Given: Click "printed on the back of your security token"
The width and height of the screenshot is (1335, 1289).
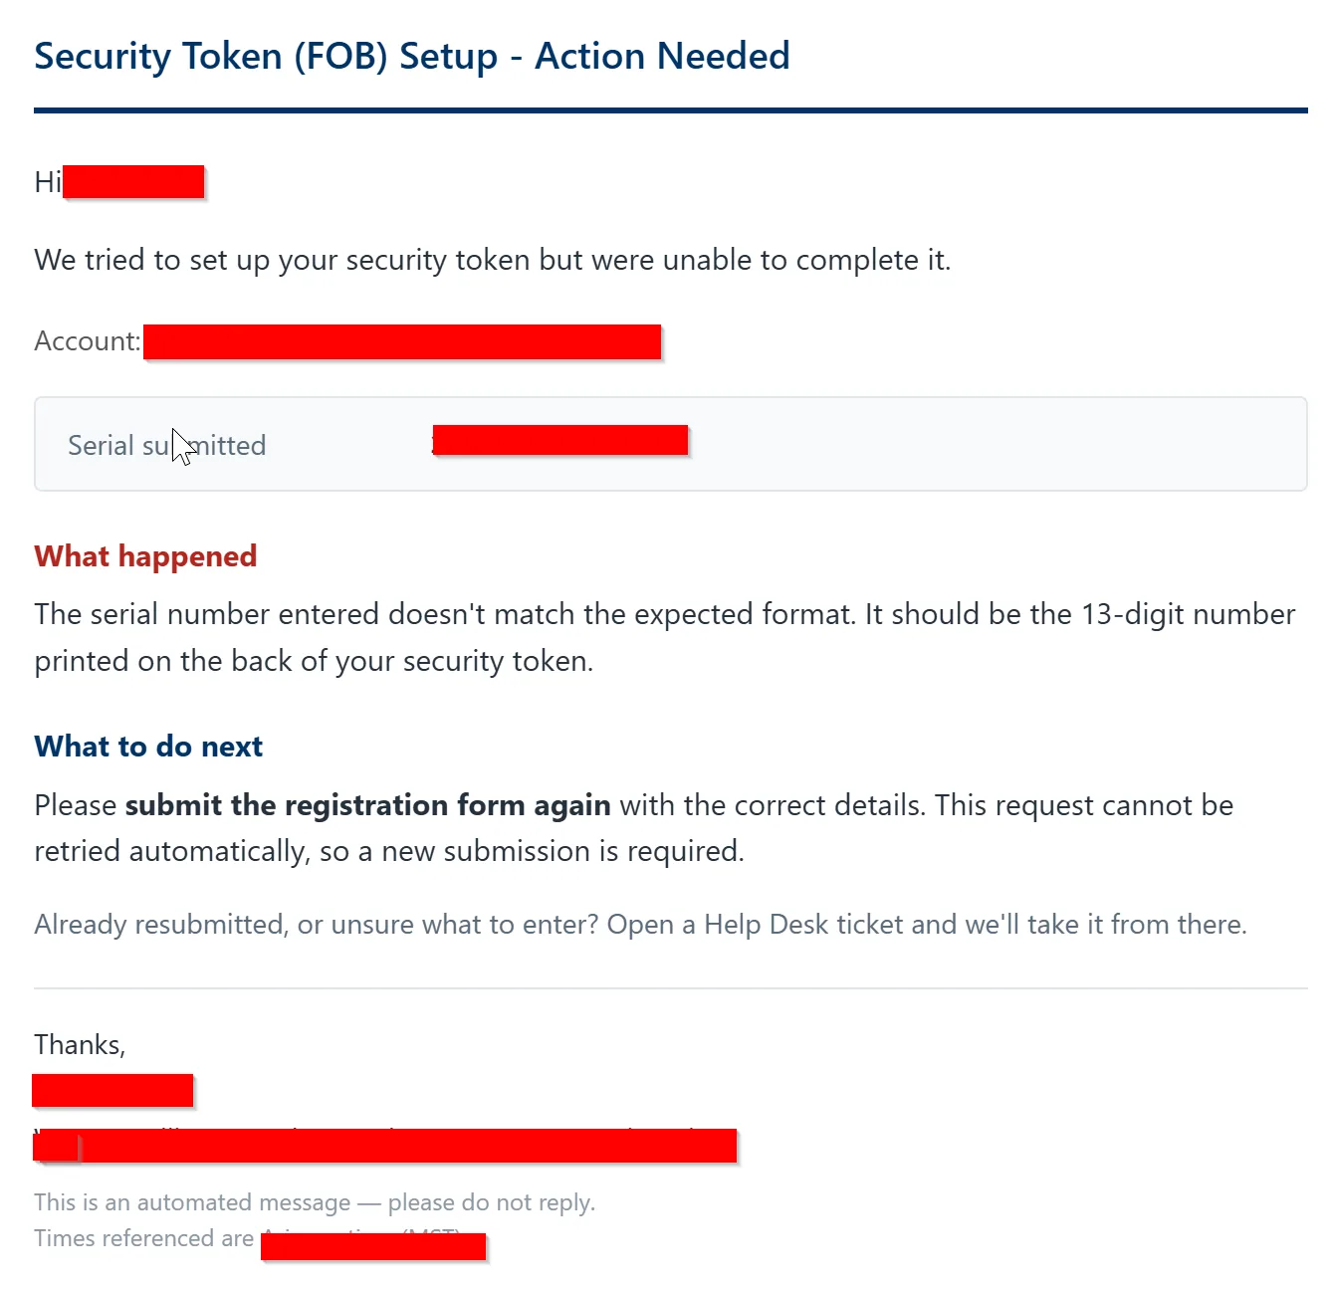Looking at the screenshot, I should point(313,661).
